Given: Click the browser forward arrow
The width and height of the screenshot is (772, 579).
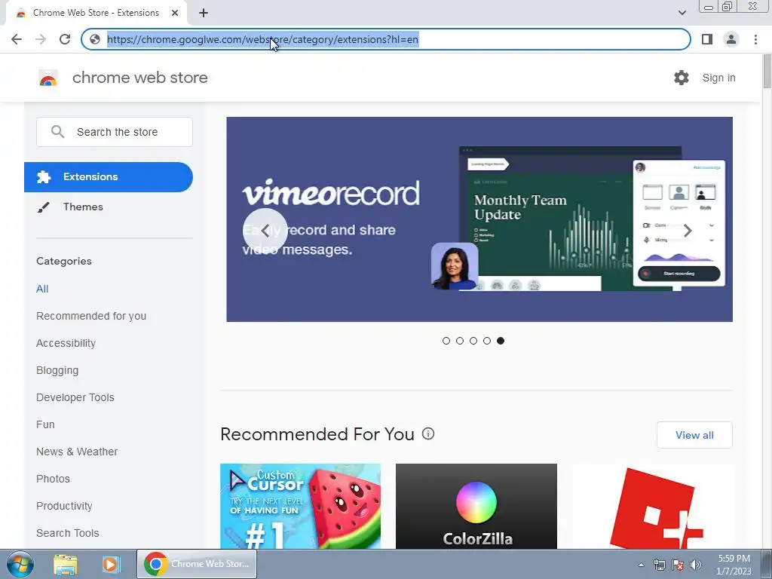Looking at the screenshot, I should tap(41, 39).
